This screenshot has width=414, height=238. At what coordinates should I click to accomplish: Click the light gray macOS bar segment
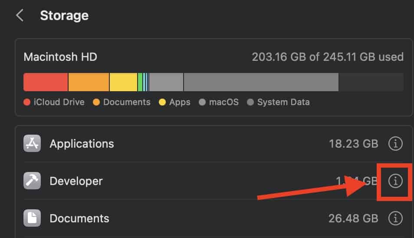pos(166,82)
